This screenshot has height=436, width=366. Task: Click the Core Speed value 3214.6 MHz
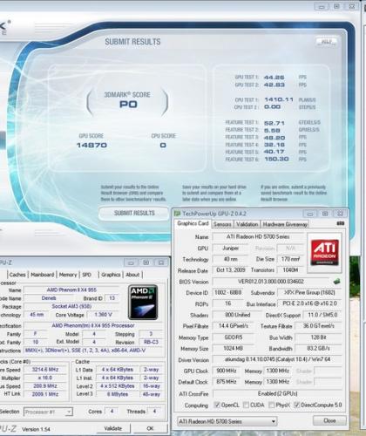(x=45, y=370)
